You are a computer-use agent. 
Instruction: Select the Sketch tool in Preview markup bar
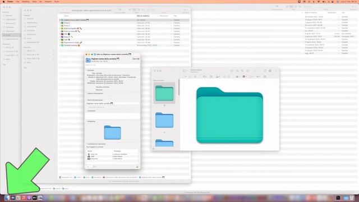pyautogui.click(x=195, y=76)
